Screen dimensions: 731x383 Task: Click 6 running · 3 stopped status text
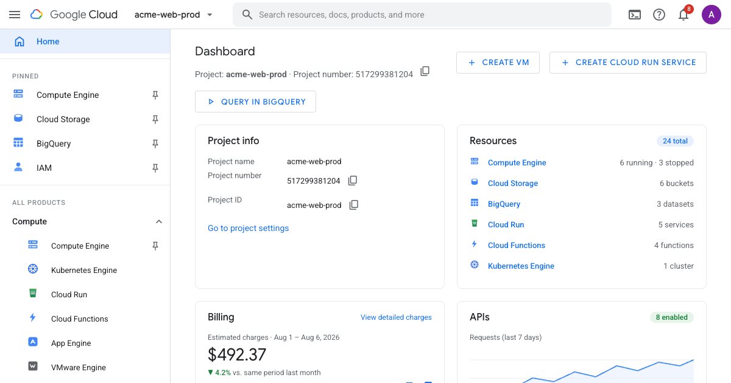657,162
